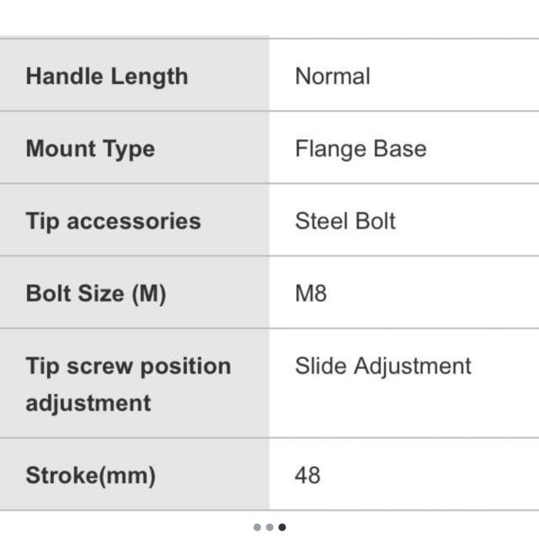This screenshot has width=539, height=539.
Task: Click the Tip screw position adjustment label
Action: (128, 384)
